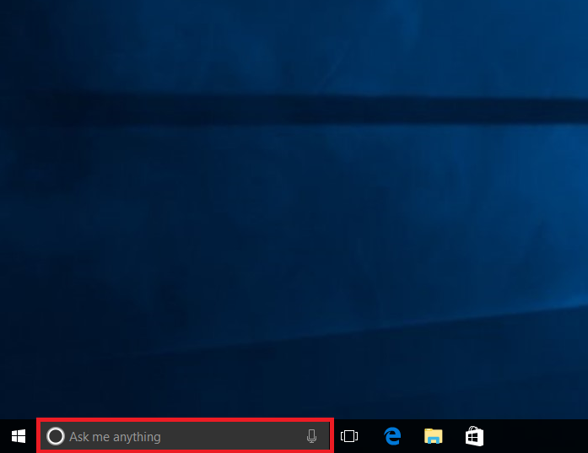The width and height of the screenshot is (588, 453).
Task: Click the Ask me anything search box
Action: (x=186, y=436)
